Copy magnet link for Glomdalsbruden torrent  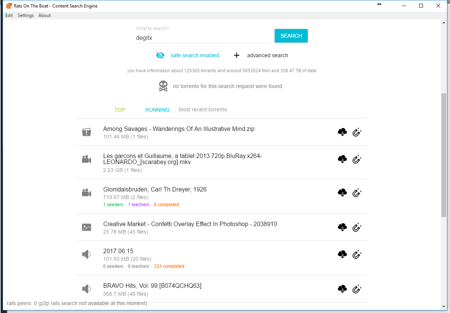pos(357,193)
